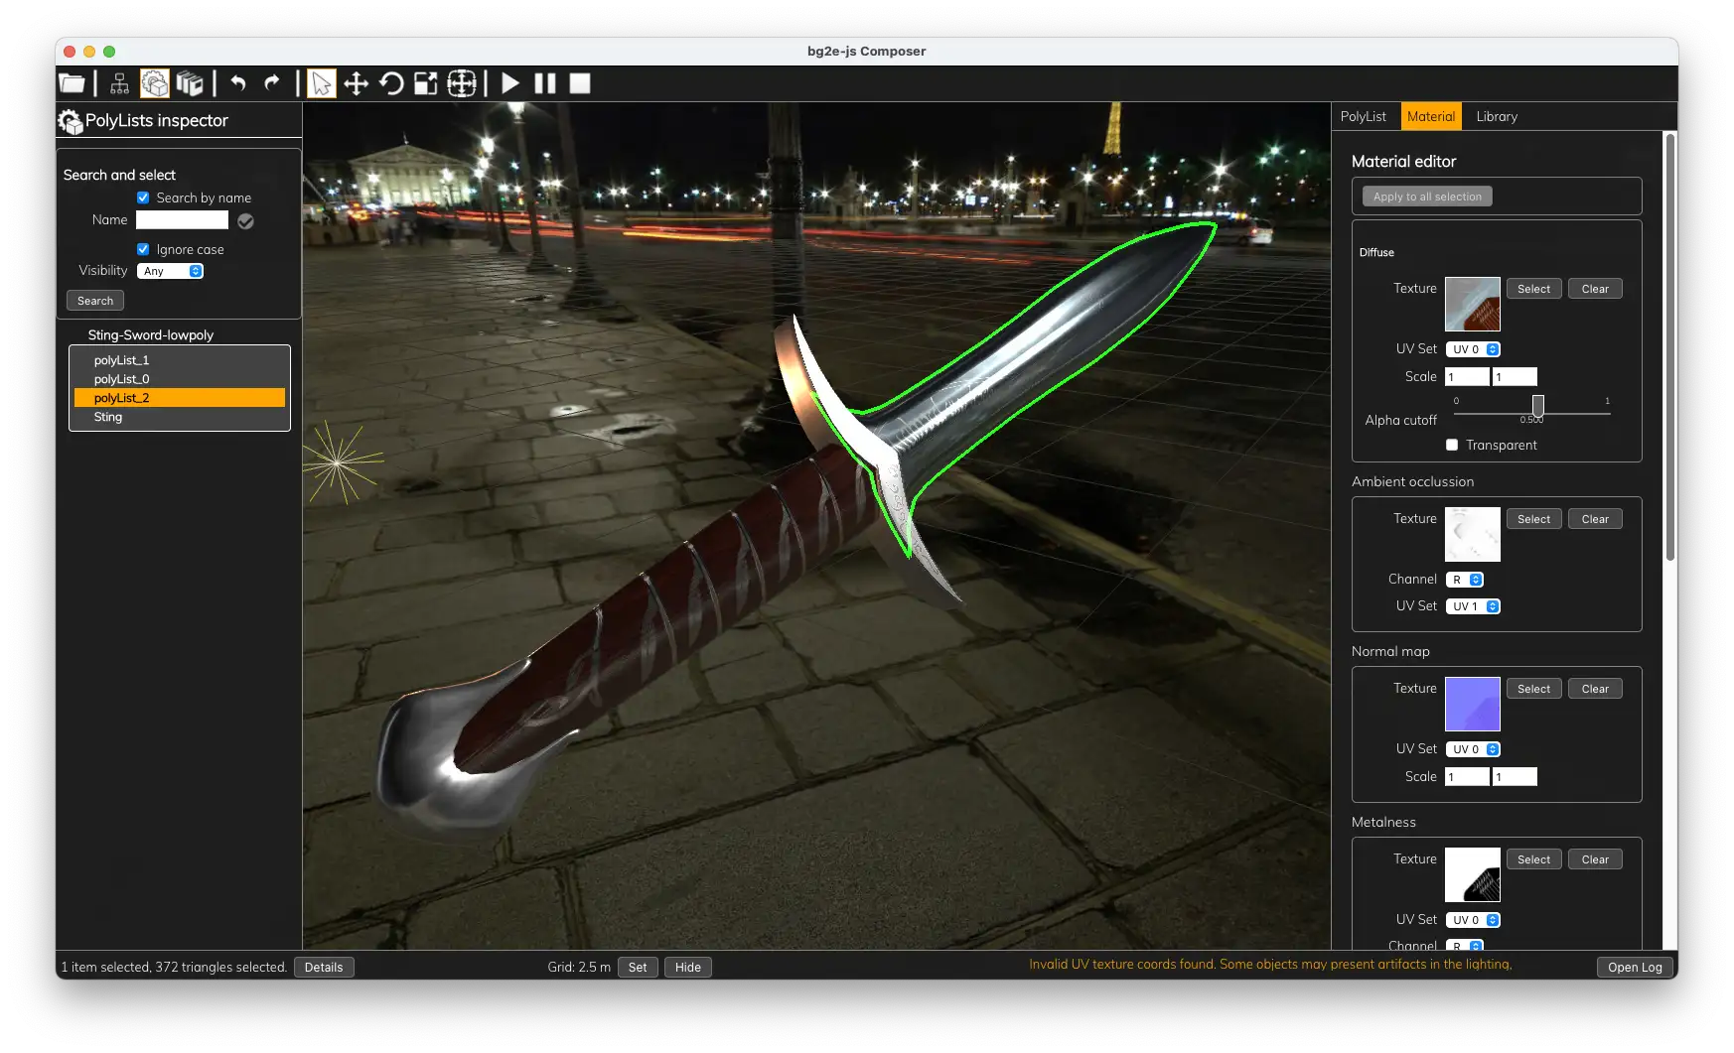Click the Material editor panel scrollbar
The image size is (1734, 1053).
[x=1670, y=347]
